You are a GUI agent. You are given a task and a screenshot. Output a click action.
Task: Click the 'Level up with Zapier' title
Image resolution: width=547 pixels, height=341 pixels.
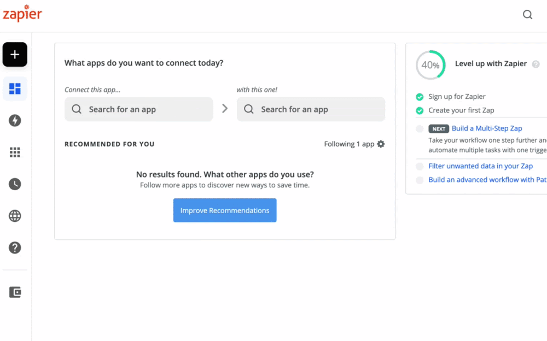pyautogui.click(x=491, y=63)
